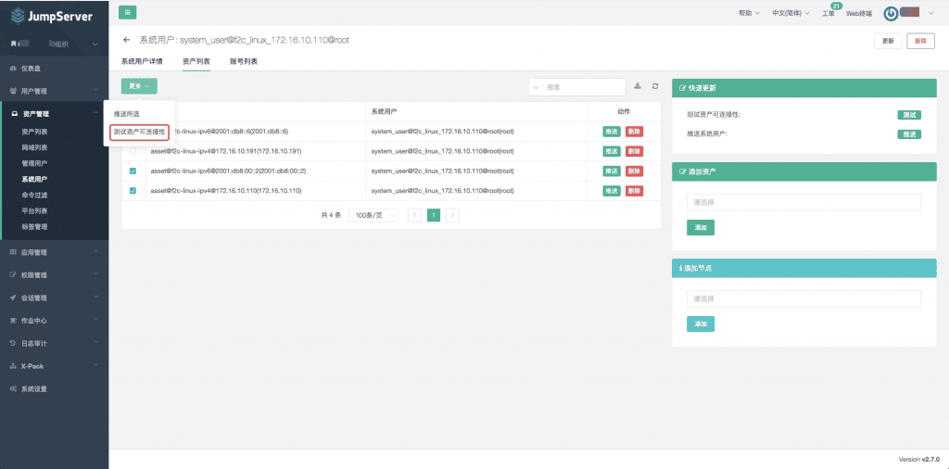Uncheck the row 2001:db8:00::2 checkbox
The width and height of the screenshot is (949, 469).
click(133, 171)
